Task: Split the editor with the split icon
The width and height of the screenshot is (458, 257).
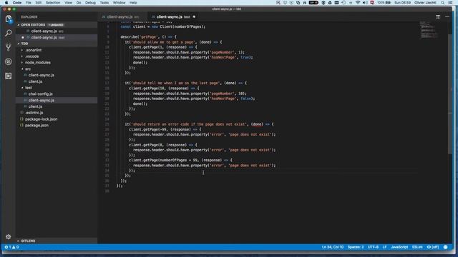Action: coord(438,17)
